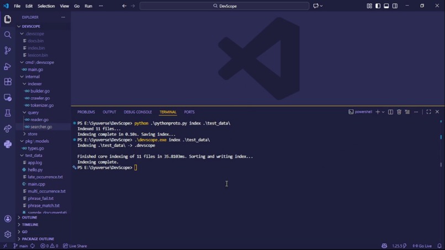Open the Run and Debug view
This screenshot has height=250, width=445.
click(x=8, y=66)
